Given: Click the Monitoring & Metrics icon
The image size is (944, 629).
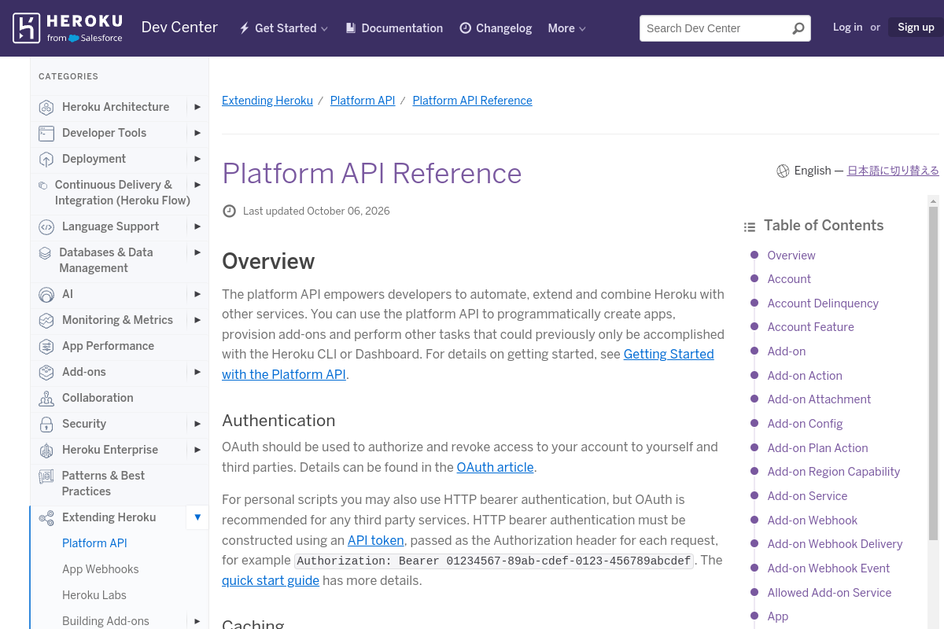Looking at the screenshot, I should (x=46, y=321).
